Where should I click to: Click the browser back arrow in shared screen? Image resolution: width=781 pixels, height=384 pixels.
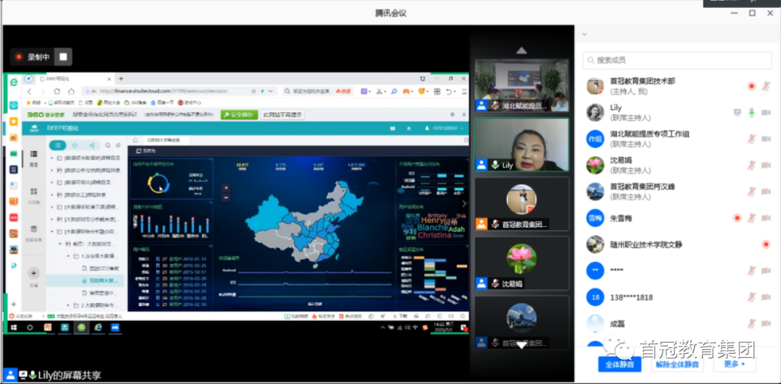[x=30, y=92]
